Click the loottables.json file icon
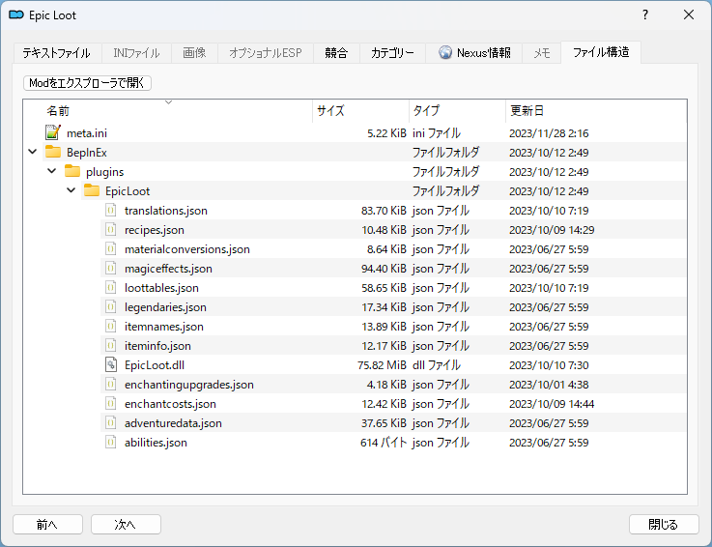This screenshot has height=547, width=712. coord(111,287)
